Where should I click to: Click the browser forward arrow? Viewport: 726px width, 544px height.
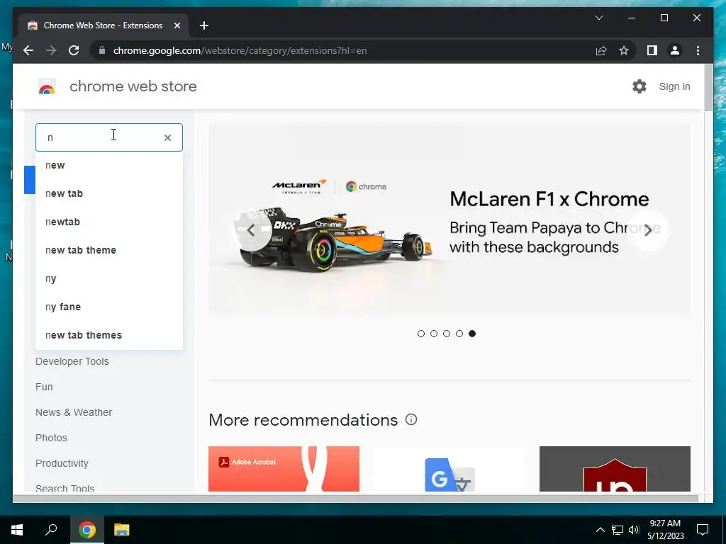pyautogui.click(x=51, y=50)
